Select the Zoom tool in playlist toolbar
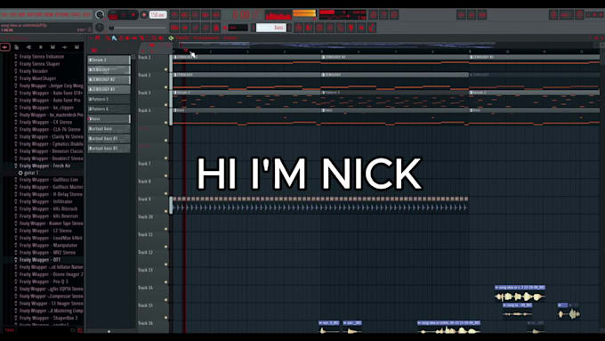 154,38
